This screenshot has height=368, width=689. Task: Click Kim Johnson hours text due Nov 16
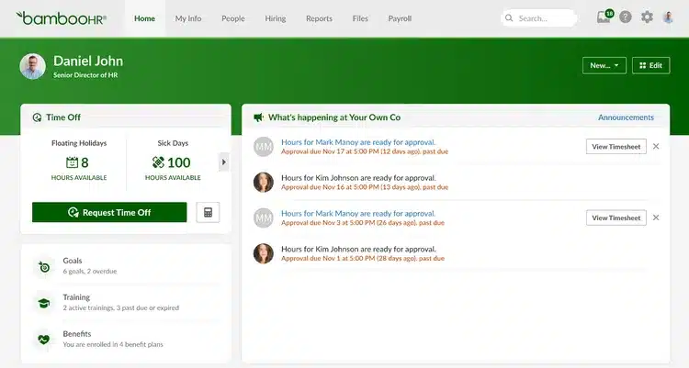[x=358, y=178]
